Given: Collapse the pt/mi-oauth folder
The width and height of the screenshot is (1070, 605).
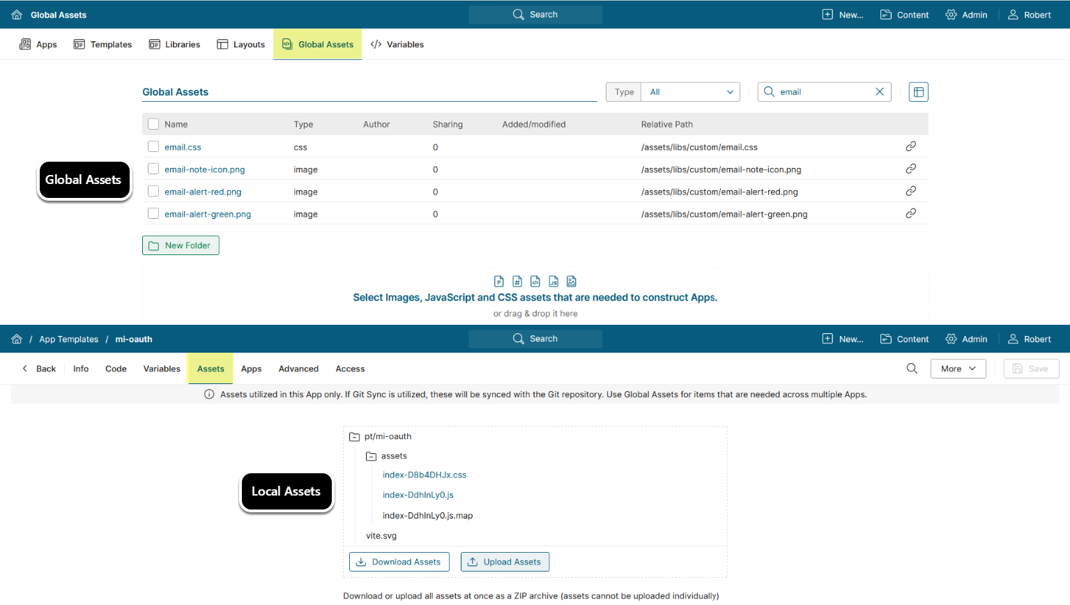Looking at the screenshot, I should click(354, 437).
